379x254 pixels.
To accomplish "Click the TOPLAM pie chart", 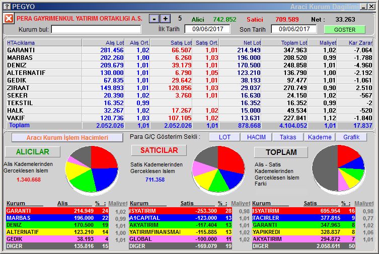I will (338, 168).
